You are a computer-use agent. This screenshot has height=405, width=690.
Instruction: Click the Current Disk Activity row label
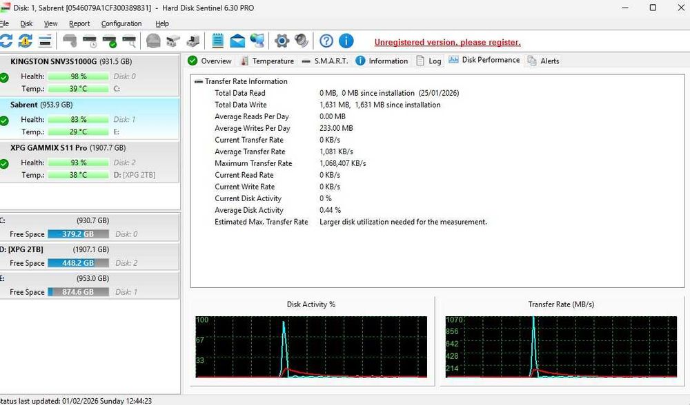[x=248, y=198]
